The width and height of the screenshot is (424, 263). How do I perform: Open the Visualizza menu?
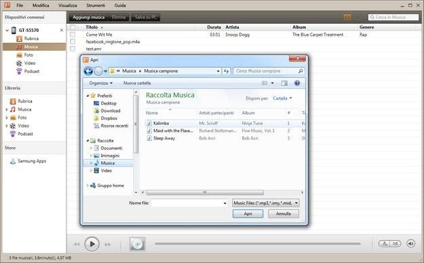(x=68, y=5)
